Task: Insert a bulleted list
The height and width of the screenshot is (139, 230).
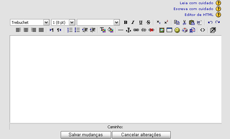Action: pos(77,30)
